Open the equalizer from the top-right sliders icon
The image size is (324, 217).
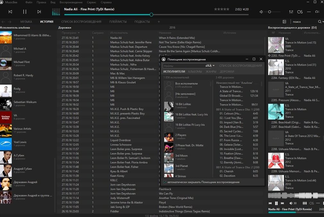(291, 12)
